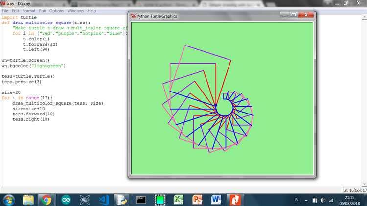Minimize the Python Turtle Graphics window
This screenshot has height=206, width=367.
(x=285, y=15)
